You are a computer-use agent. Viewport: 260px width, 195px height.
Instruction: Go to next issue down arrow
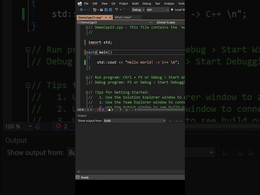(126, 110)
